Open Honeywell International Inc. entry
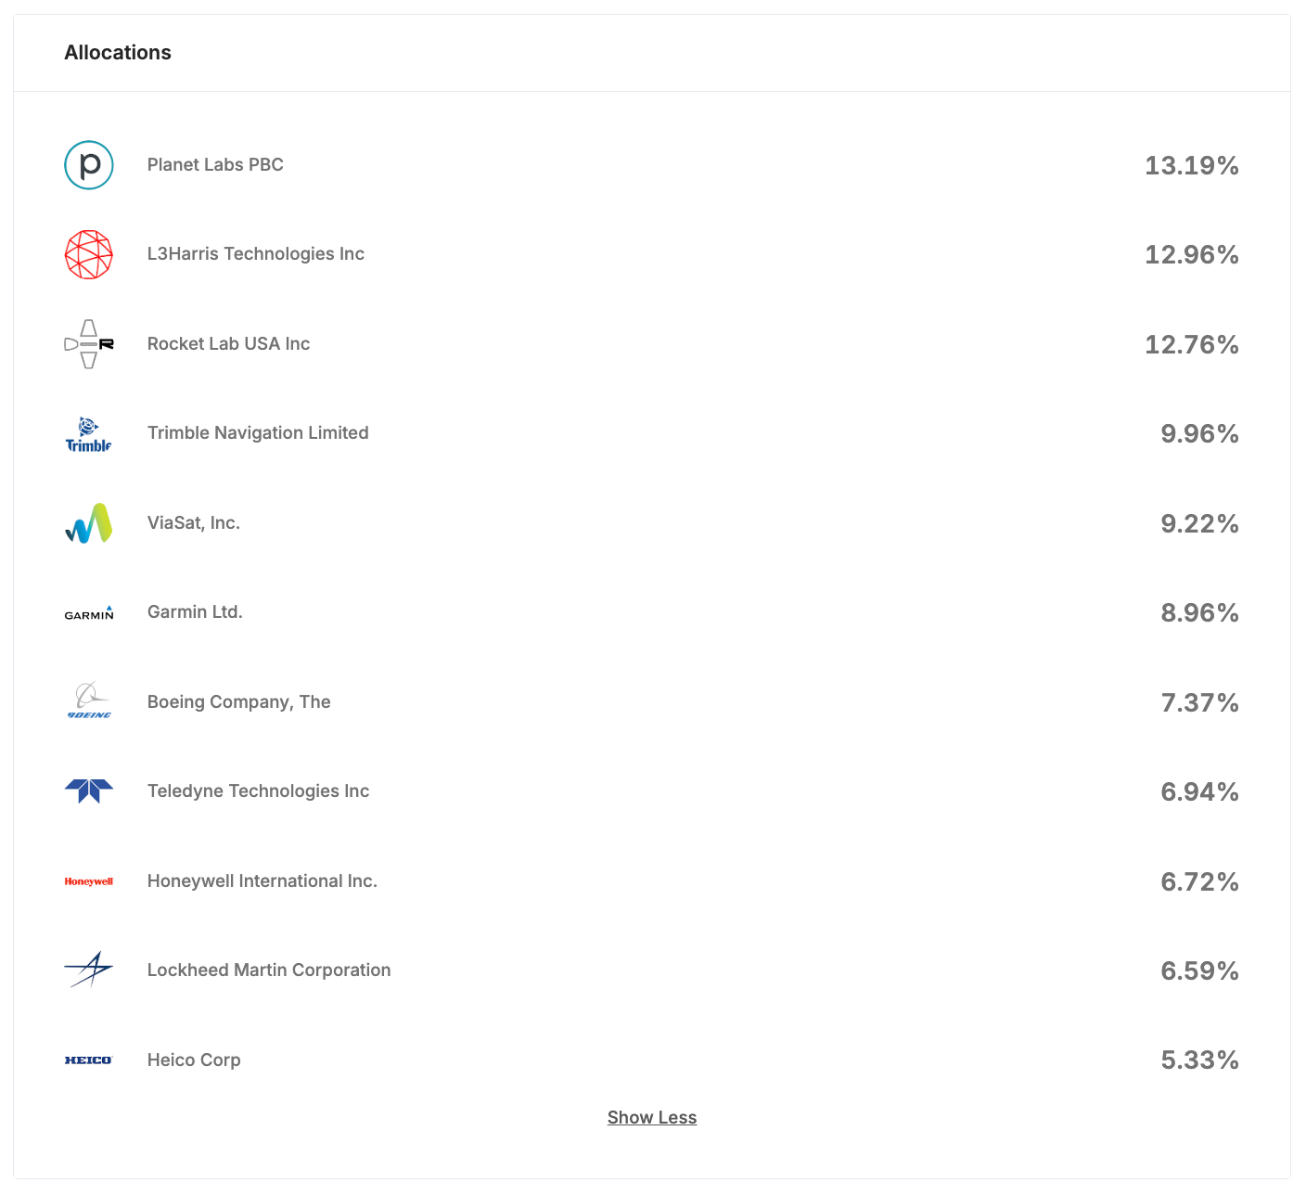1306x1195 pixels. pyautogui.click(x=262, y=881)
